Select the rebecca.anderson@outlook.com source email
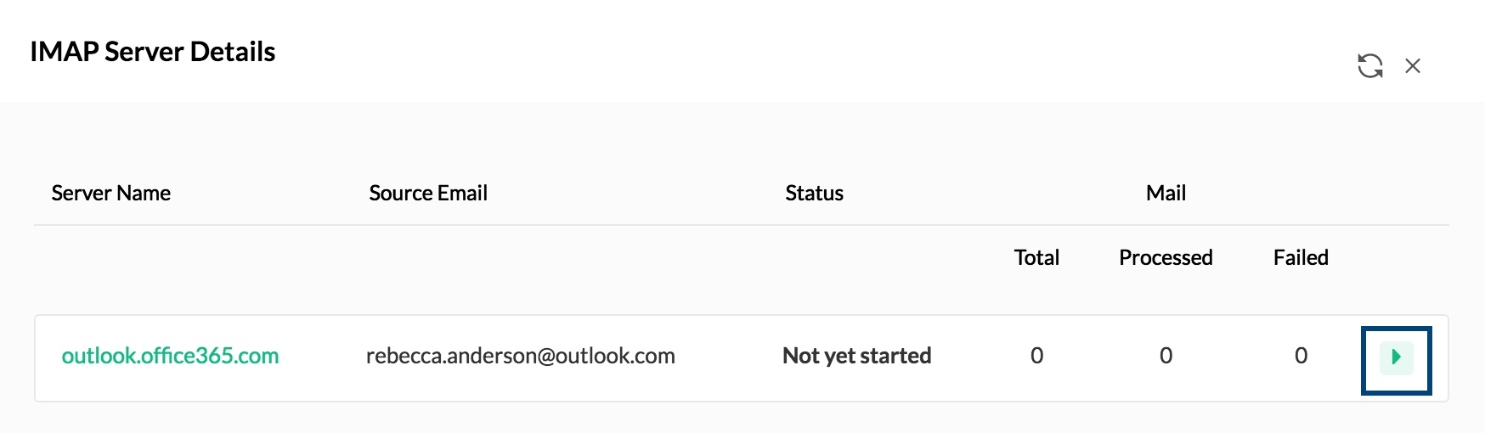Screen dimensions: 1485x433 (x=520, y=356)
